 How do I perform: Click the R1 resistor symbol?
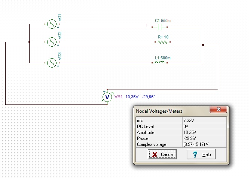click(162, 42)
